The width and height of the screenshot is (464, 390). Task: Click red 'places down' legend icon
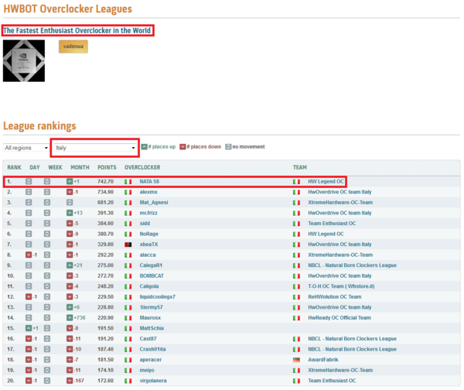click(x=183, y=146)
